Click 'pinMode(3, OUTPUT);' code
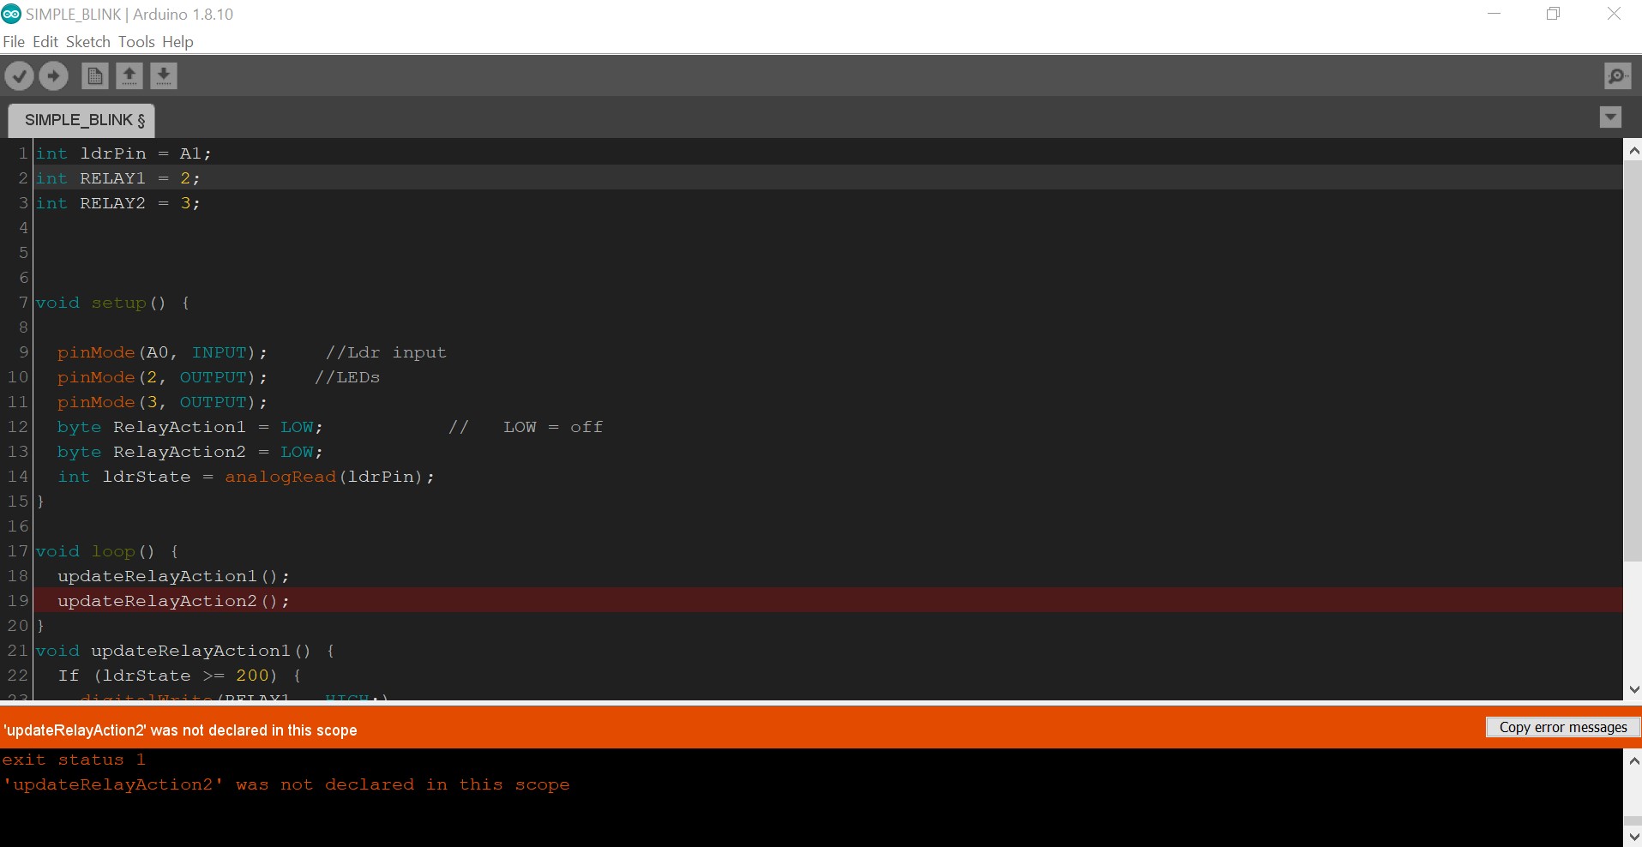Screen dimensions: 1642x847 (162, 402)
